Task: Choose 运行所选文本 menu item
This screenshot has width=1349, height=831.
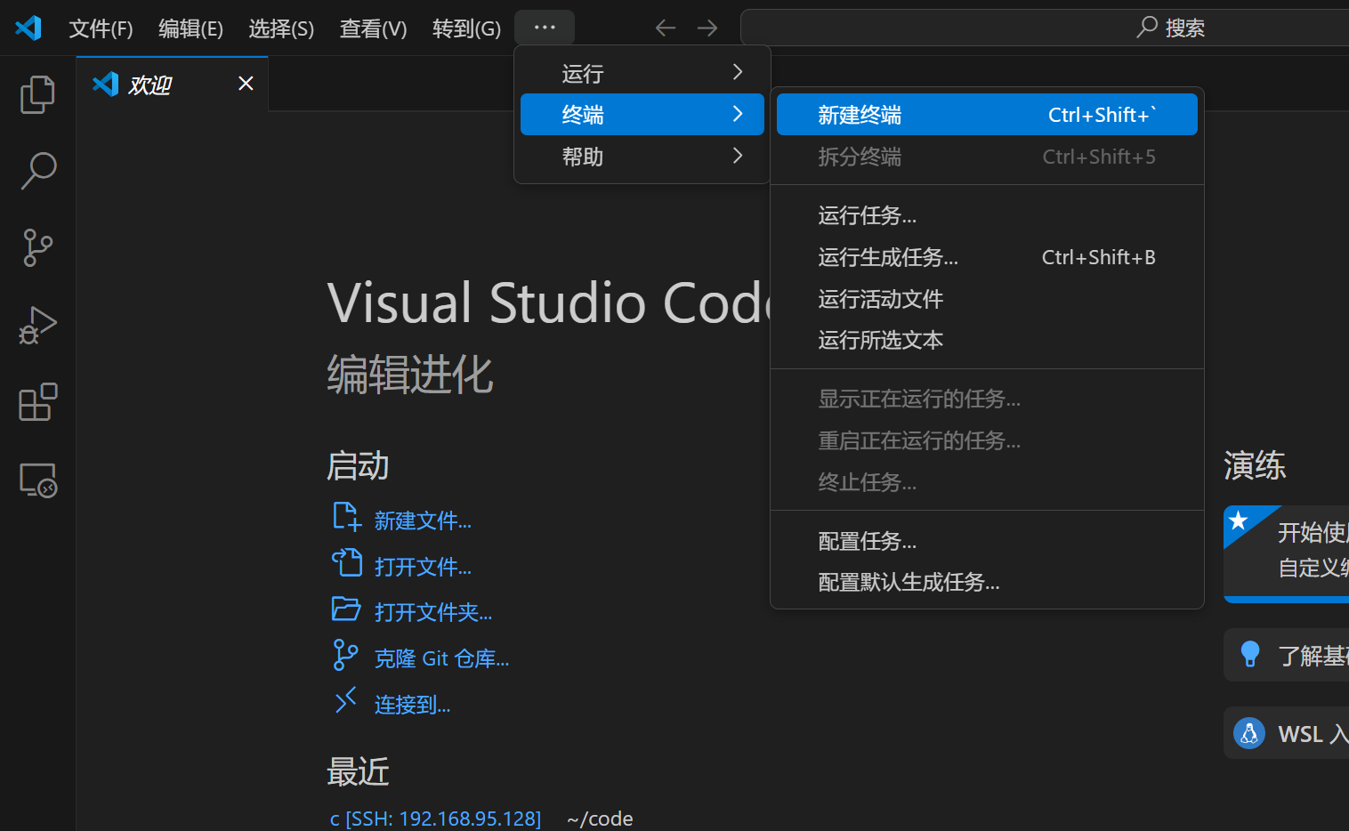Action: pyautogui.click(x=987, y=340)
